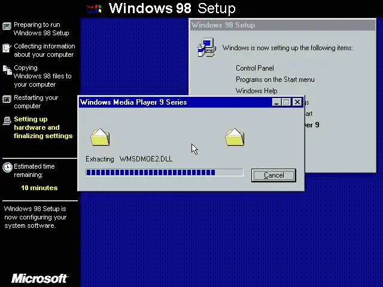Image resolution: width=383 pixels, height=287 pixels.
Task: Click the Estimated time remaining clock icon
Action: pyautogui.click(x=7, y=167)
